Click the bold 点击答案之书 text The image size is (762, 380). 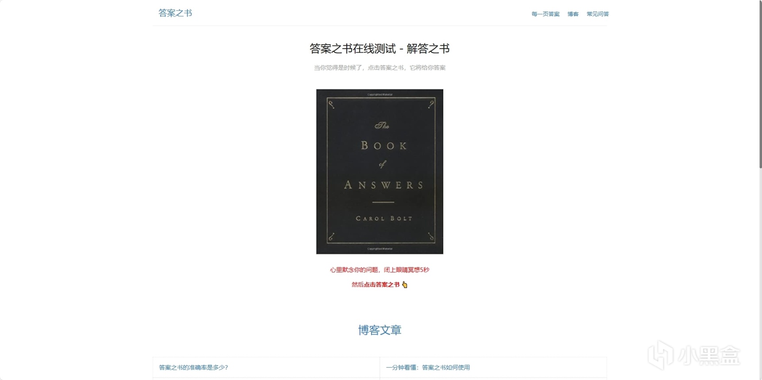pos(381,285)
